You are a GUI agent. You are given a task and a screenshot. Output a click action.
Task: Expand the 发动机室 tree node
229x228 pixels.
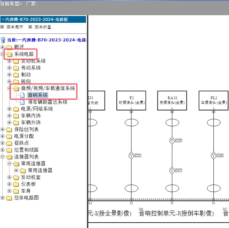[9, 177]
